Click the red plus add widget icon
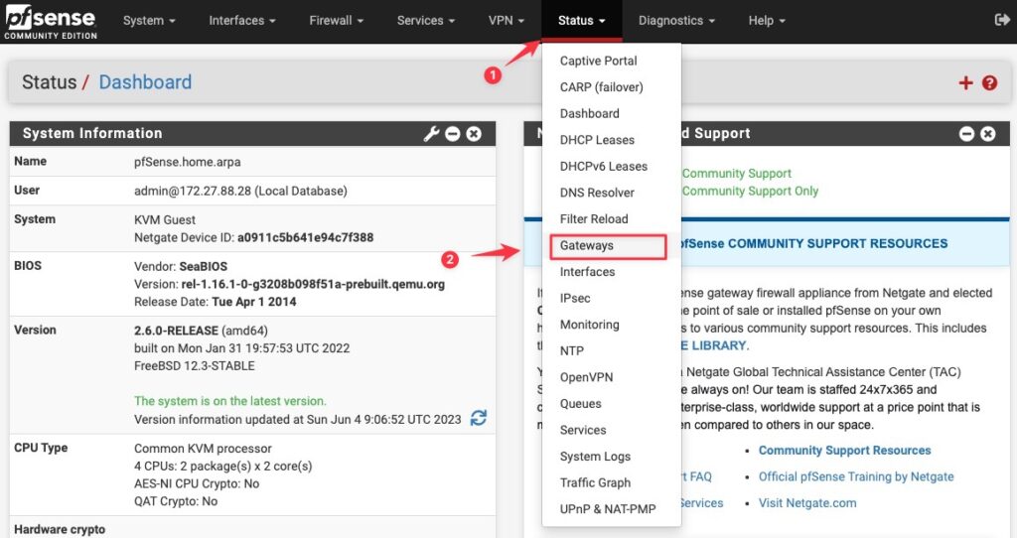Screen dimensions: 1017x538 (x=965, y=82)
